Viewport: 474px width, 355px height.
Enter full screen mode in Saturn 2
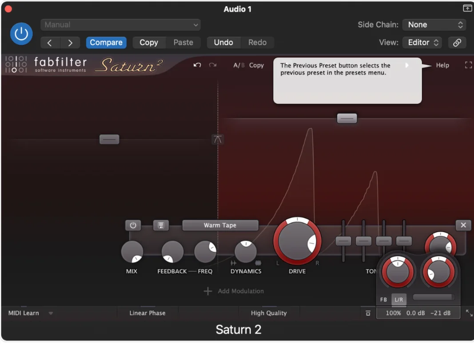point(468,65)
